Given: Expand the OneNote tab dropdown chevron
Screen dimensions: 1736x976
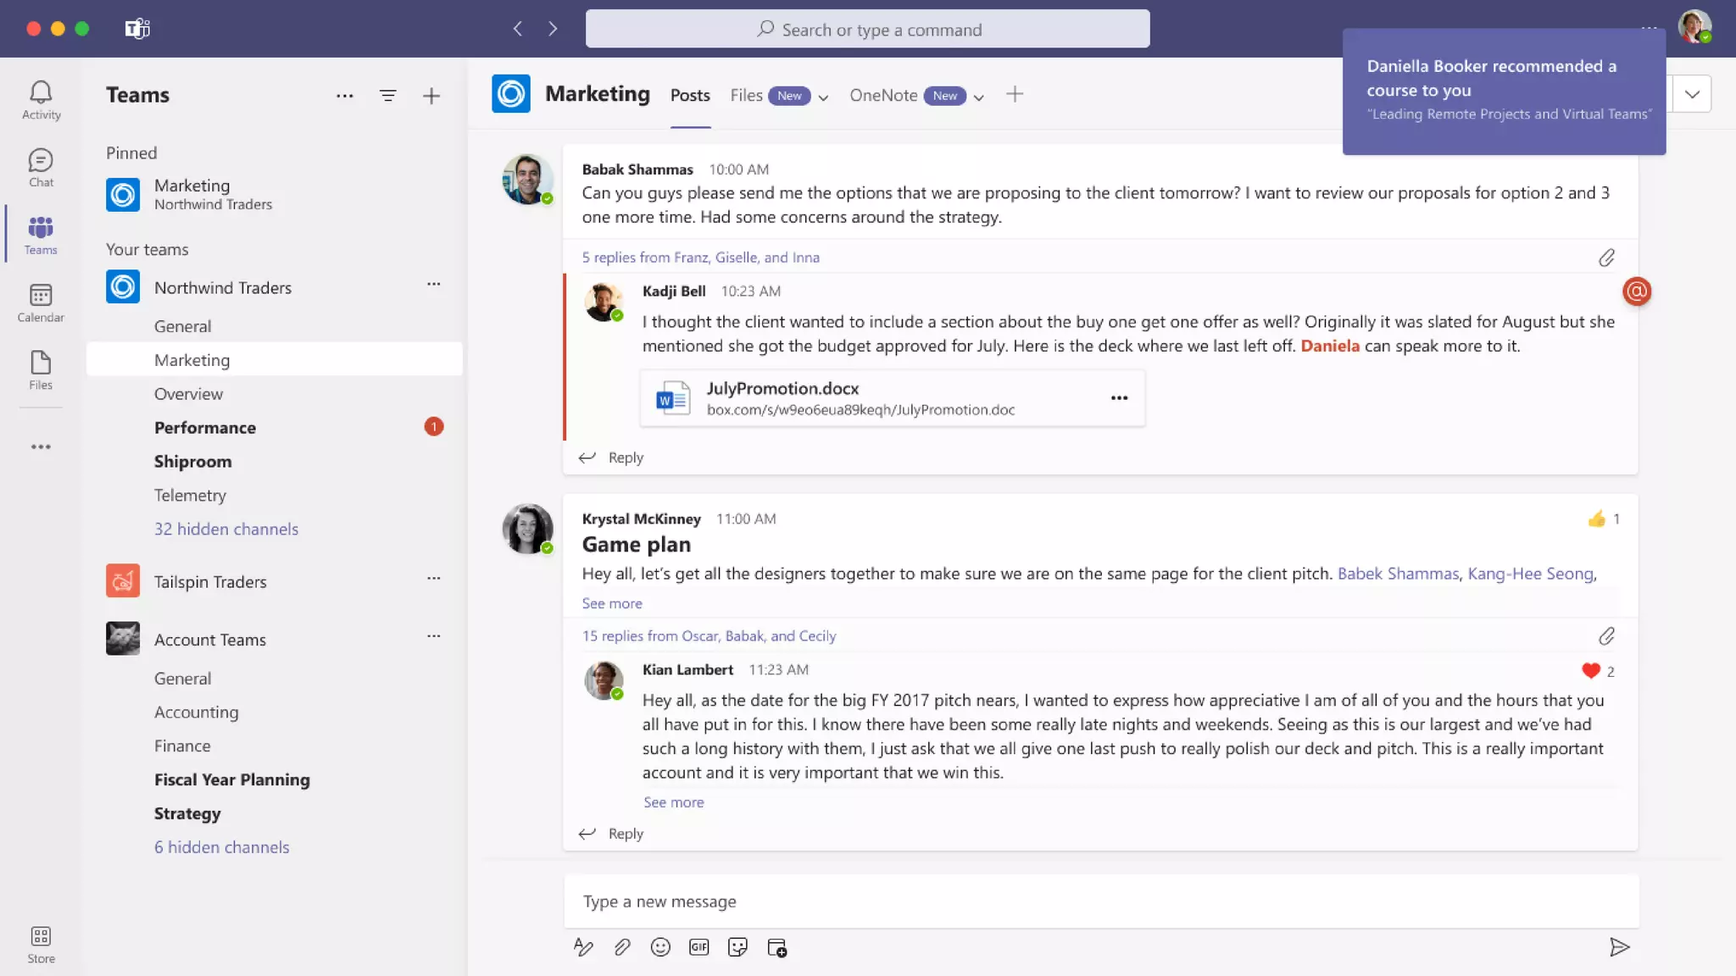Looking at the screenshot, I should tap(979, 97).
